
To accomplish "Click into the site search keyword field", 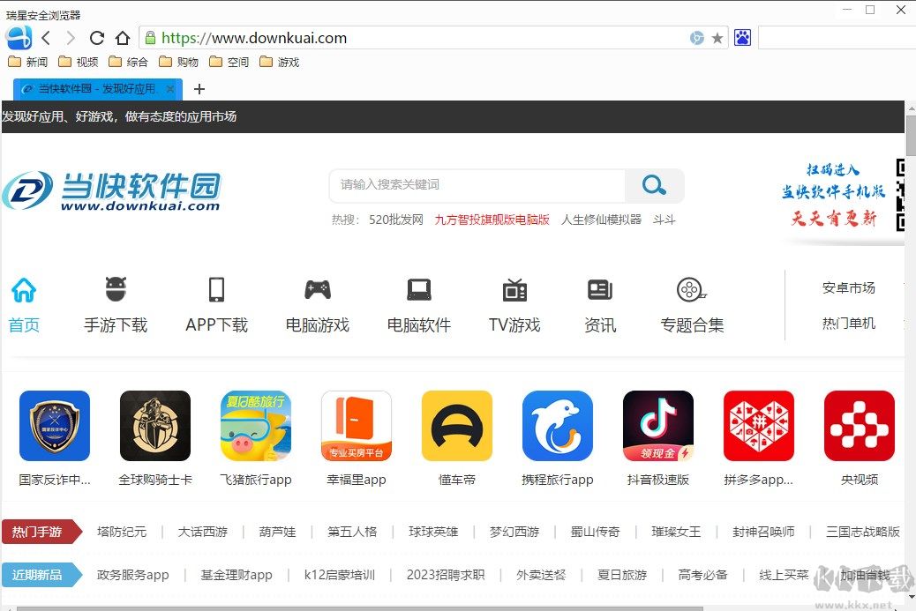I will point(477,185).
